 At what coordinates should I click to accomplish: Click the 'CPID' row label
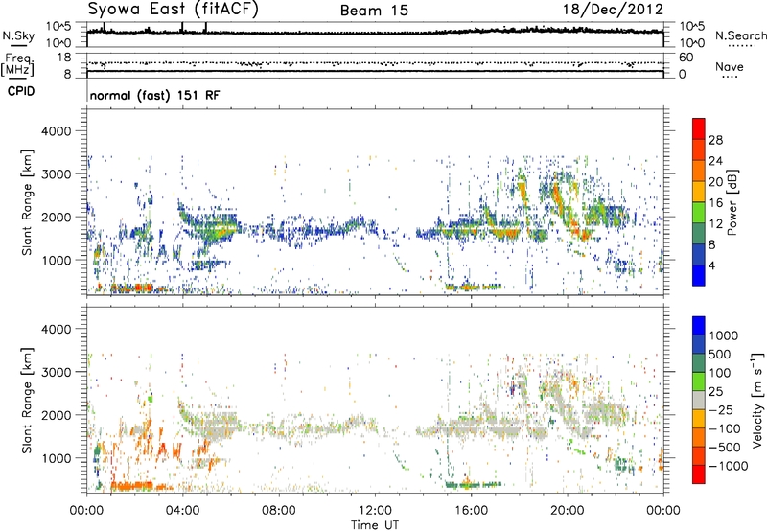coord(21,91)
